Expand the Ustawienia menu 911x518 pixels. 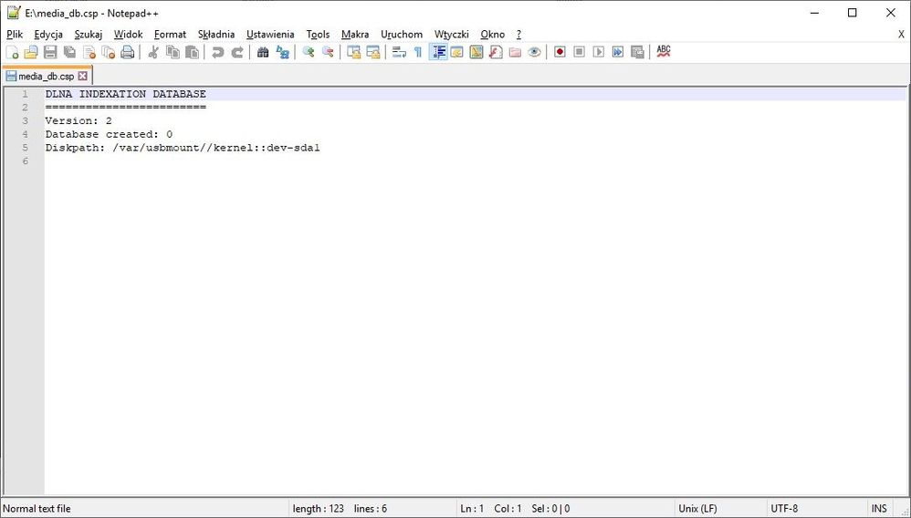[x=270, y=34]
